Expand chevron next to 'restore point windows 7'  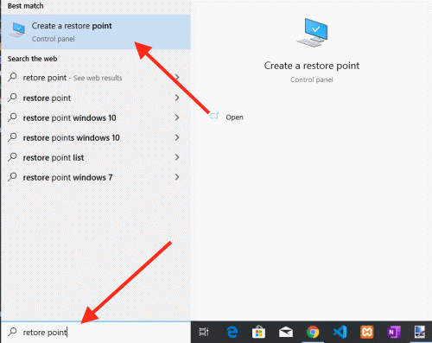tap(177, 177)
